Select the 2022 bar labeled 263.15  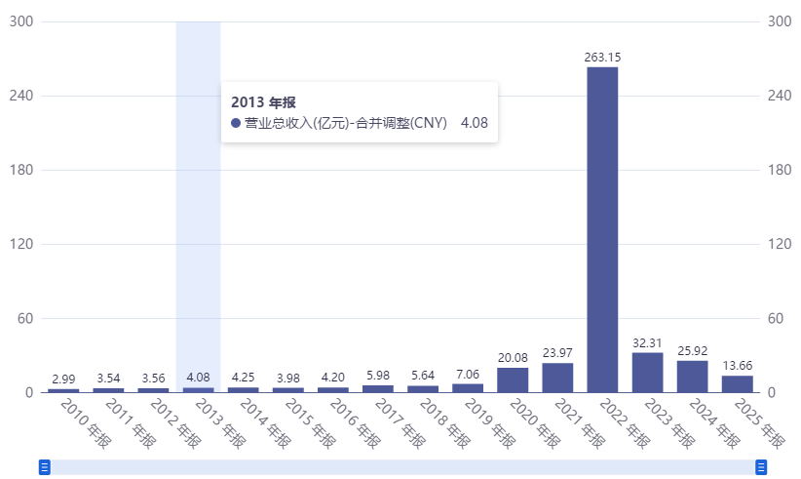[602, 229]
